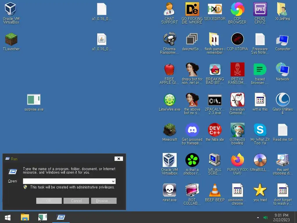Screen dimensions: 297x223
Task: Select the Java a1.0.16_0 file icon
Action: pos(102,39)
